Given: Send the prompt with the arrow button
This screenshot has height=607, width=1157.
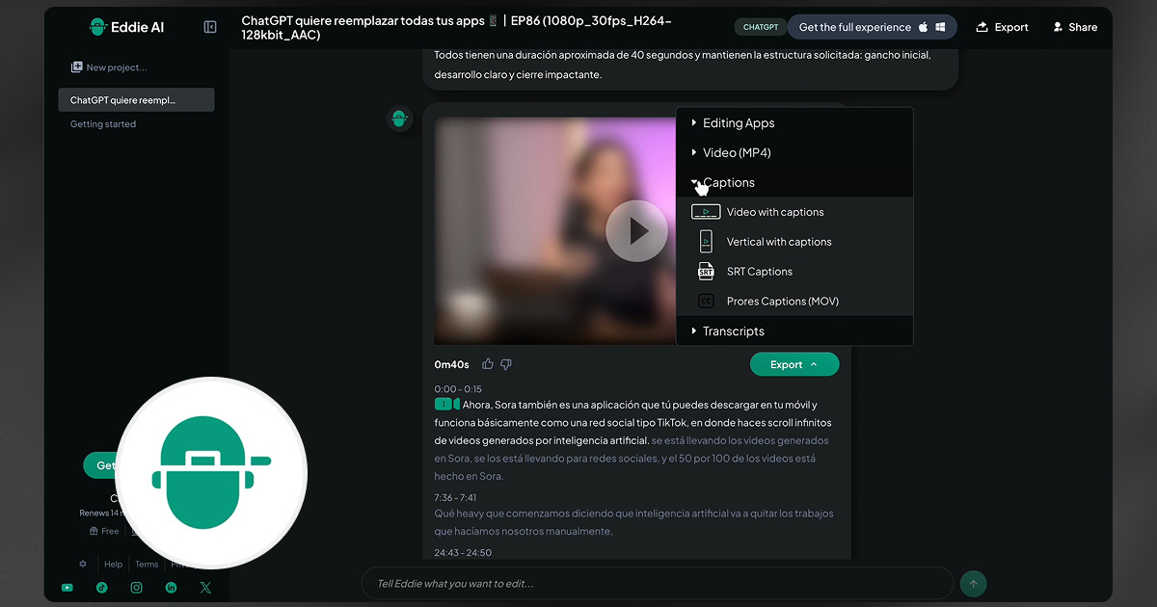Looking at the screenshot, I should click(x=973, y=584).
